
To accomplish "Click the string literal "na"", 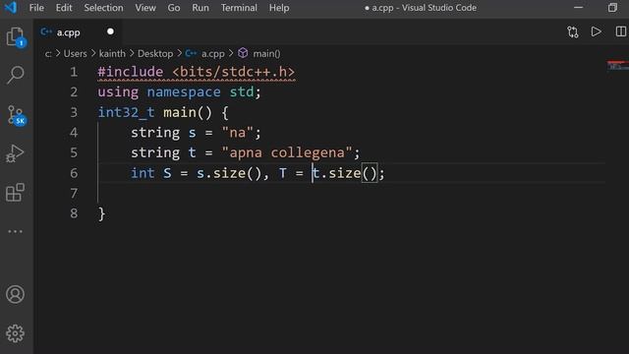I will tap(237, 133).
